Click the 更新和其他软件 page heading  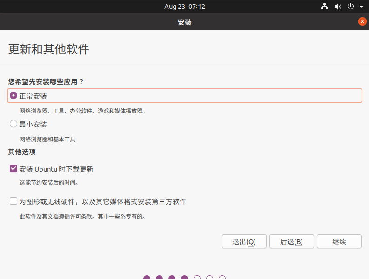coord(49,49)
